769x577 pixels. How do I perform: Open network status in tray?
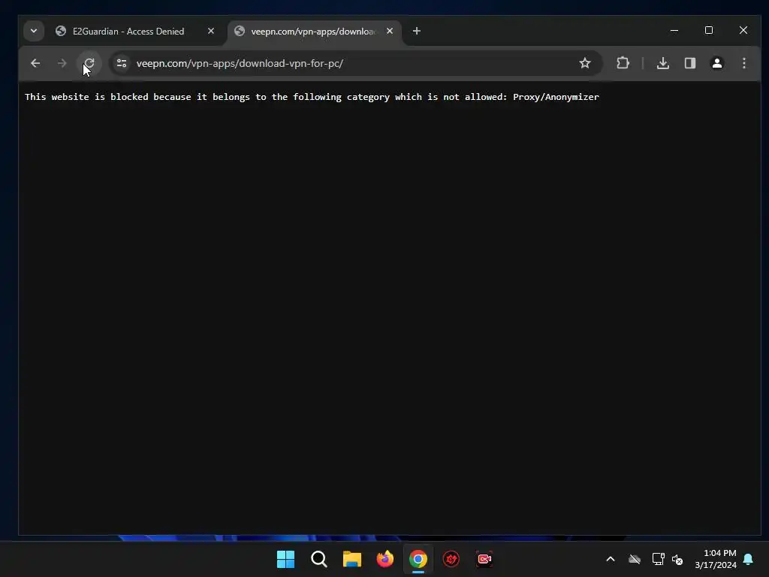pyautogui.click(x=658, y=559)
